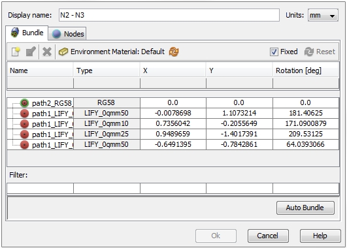Click the delete X icon
The width and height of the screenshot is (347, 248).
point(47,52)
